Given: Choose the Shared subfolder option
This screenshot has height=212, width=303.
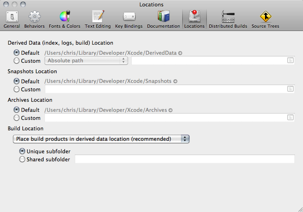Looking at the screenshot, I should (22, 159).
